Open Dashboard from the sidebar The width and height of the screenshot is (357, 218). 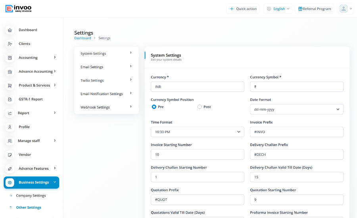pos(28,30)
